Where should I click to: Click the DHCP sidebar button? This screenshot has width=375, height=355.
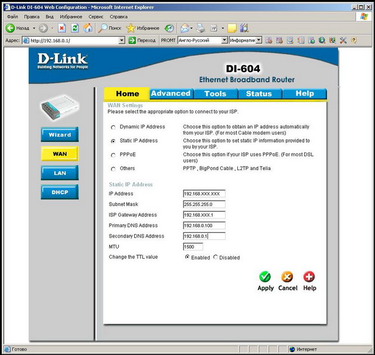tap(60, 192)
